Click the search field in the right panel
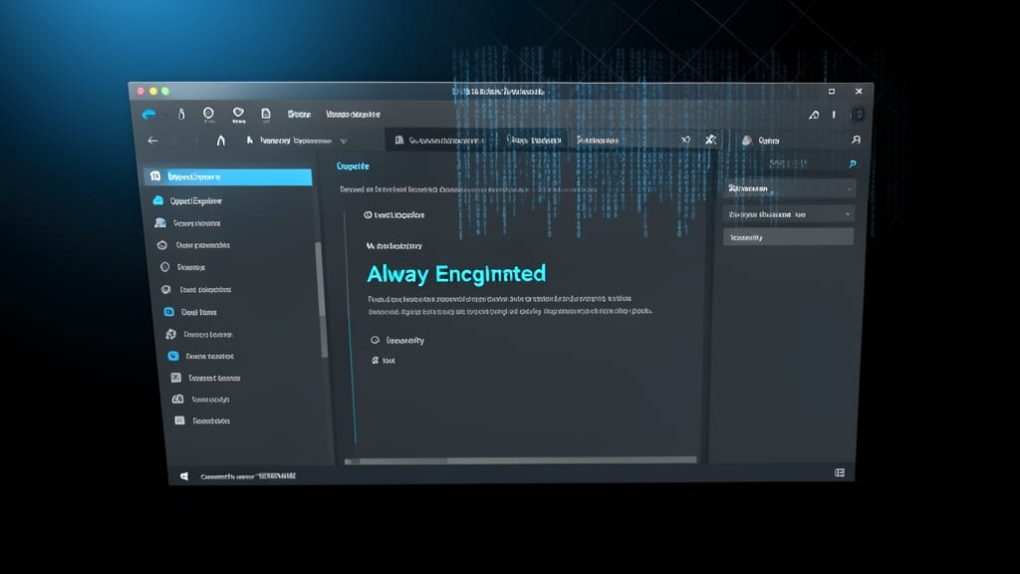 point(790,164)
